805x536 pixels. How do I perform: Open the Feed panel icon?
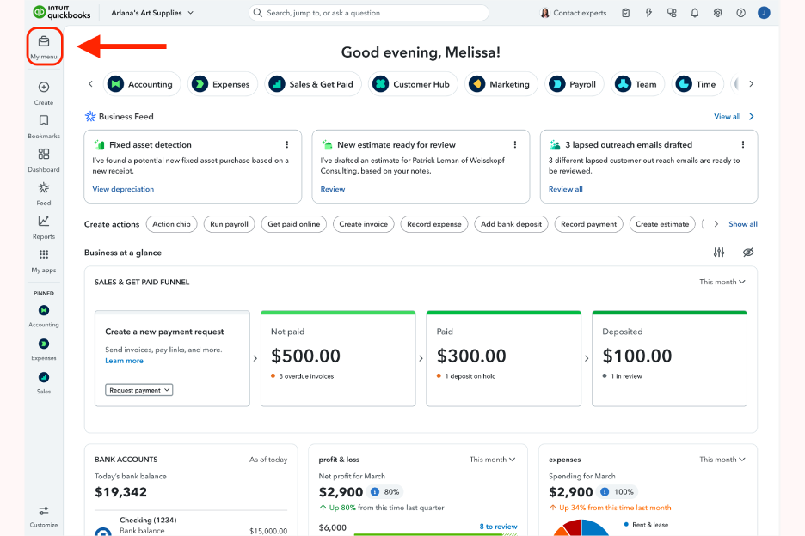(43, 189)
